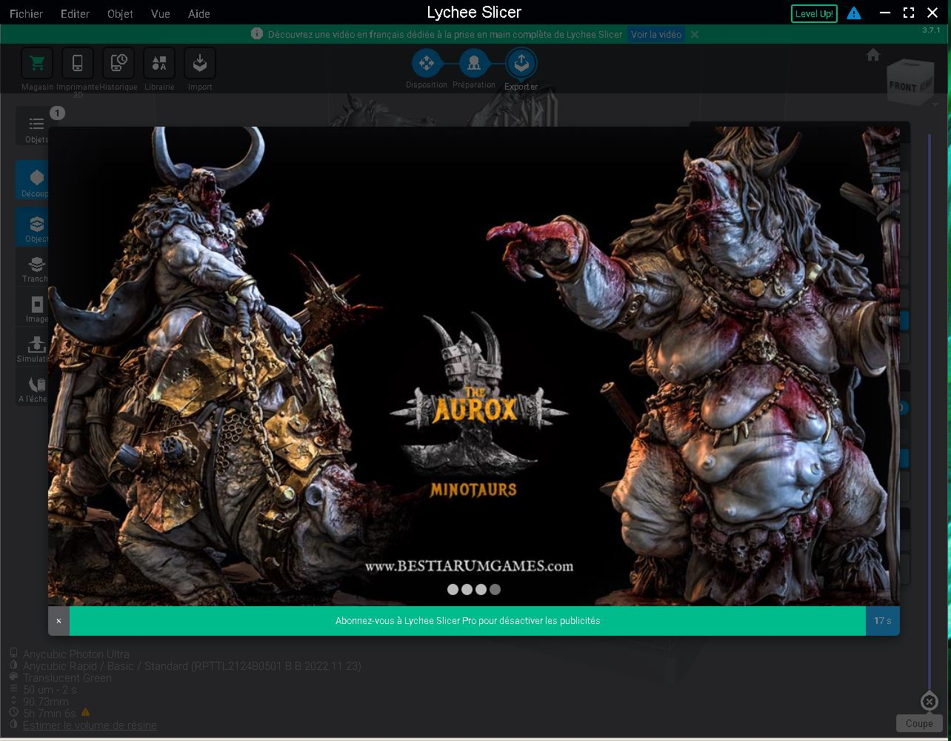
Task: Click the Import file icon
Action: (x=200, y=64)
